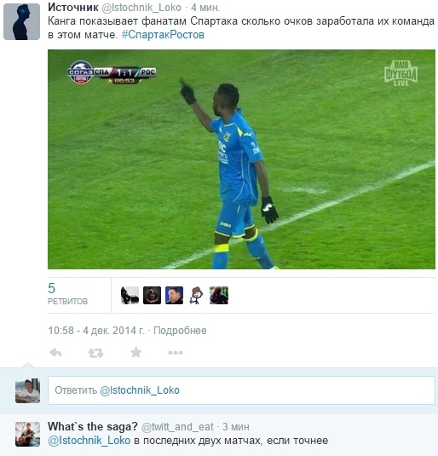Favorite the tweet with the star icon
This screenshot has height=456, width=438.
(135, 352)
